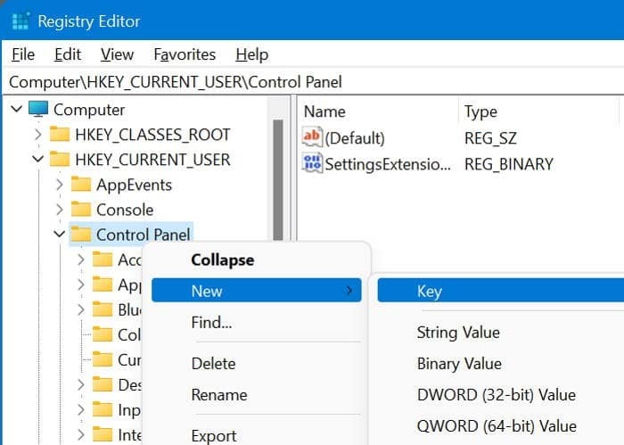Choose Delete in the context menu

click(x=257, y=364)
